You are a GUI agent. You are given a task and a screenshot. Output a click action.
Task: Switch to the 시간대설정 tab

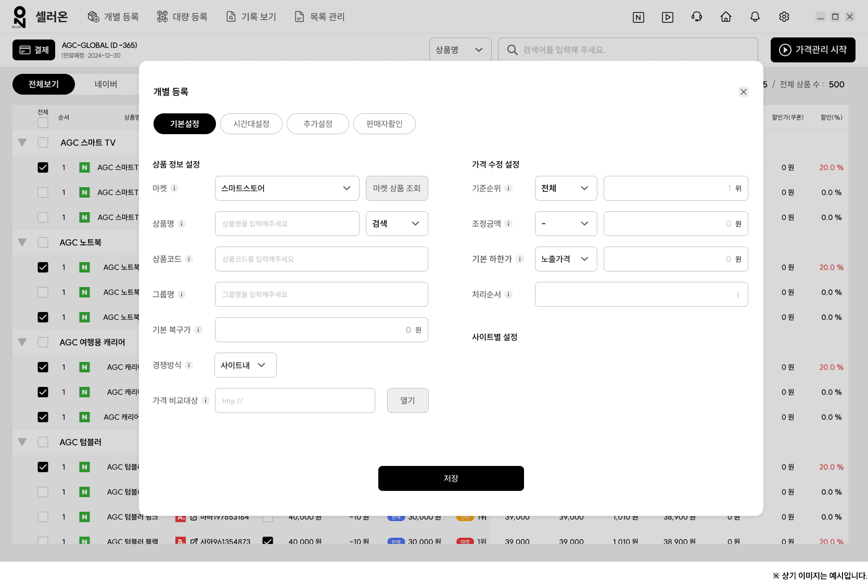[251, 124]
